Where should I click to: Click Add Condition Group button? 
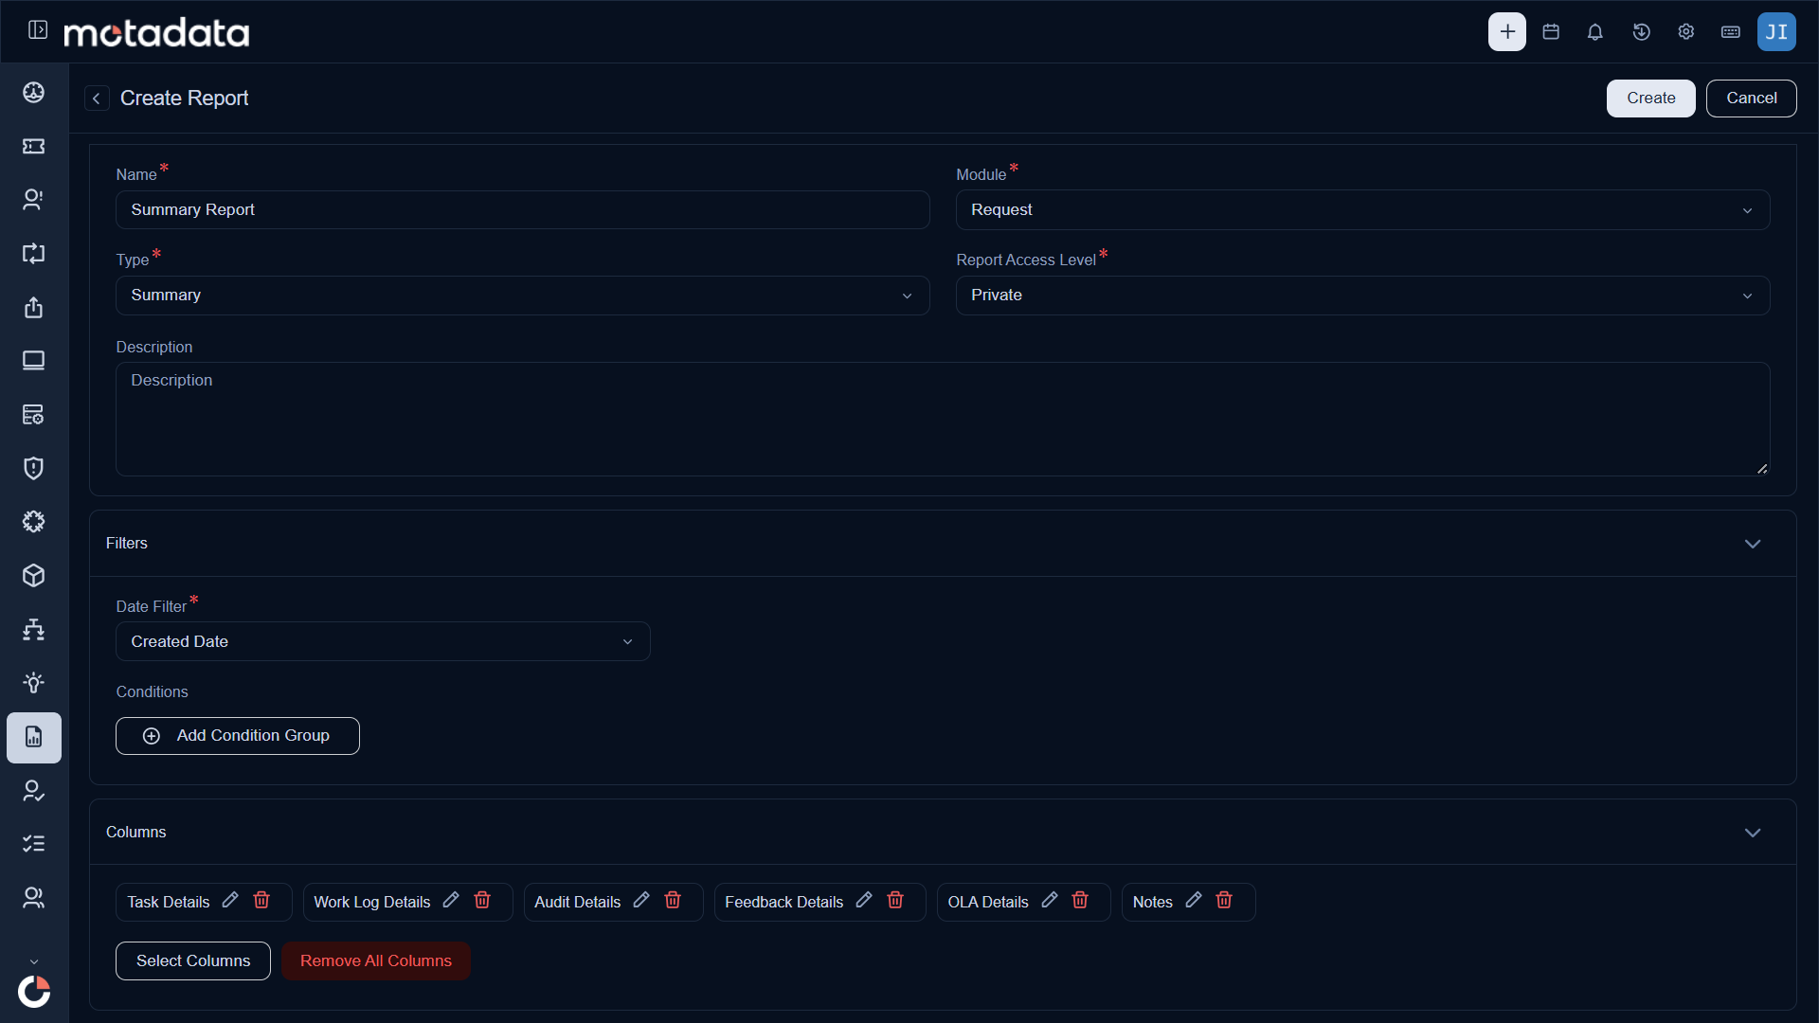238,736
